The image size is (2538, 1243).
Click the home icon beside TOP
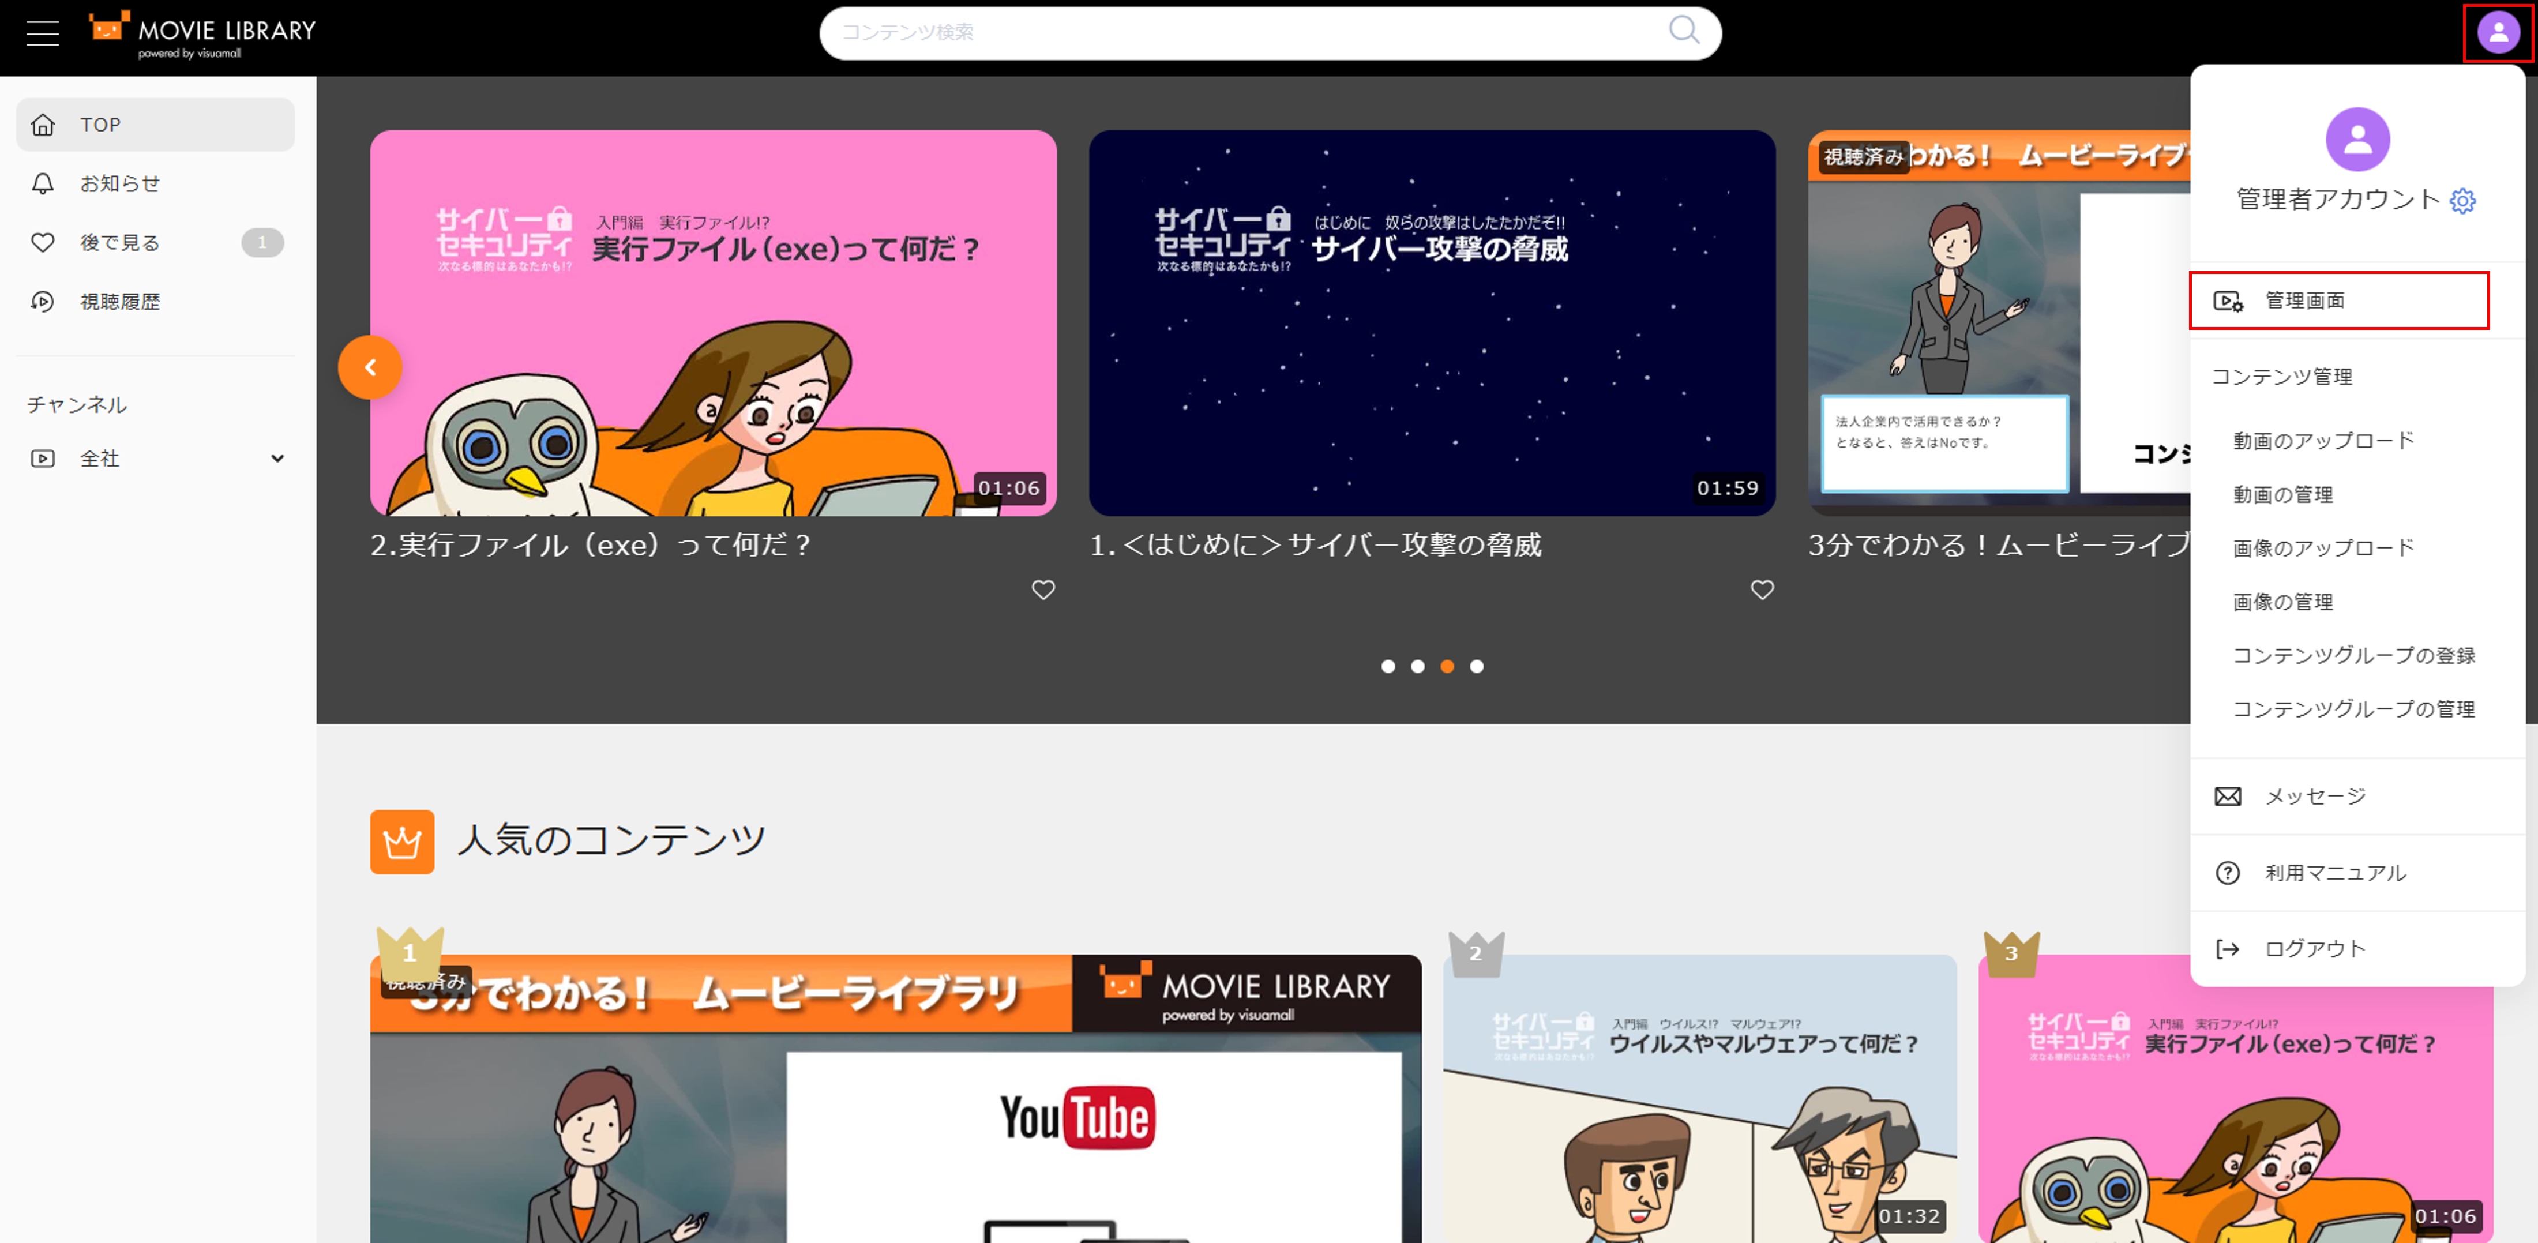[x=42, y=125]
